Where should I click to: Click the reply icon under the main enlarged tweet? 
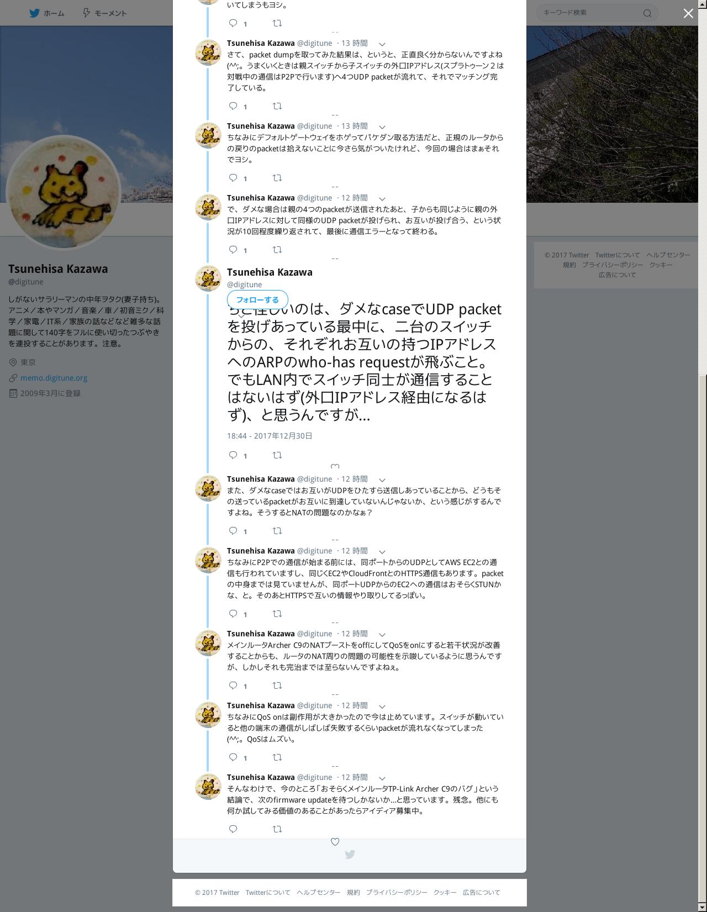click(233, 455)
